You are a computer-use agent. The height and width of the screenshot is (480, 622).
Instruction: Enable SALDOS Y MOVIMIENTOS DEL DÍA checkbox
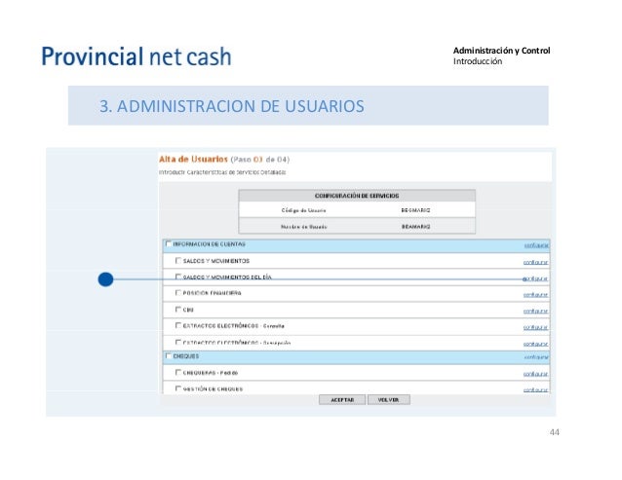coord(178,277)
